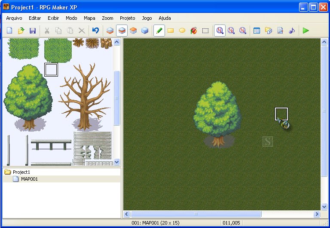Open the Projeto menu
Image resolution: width=330 pixels, height=228 pixels.
[128, 18]
